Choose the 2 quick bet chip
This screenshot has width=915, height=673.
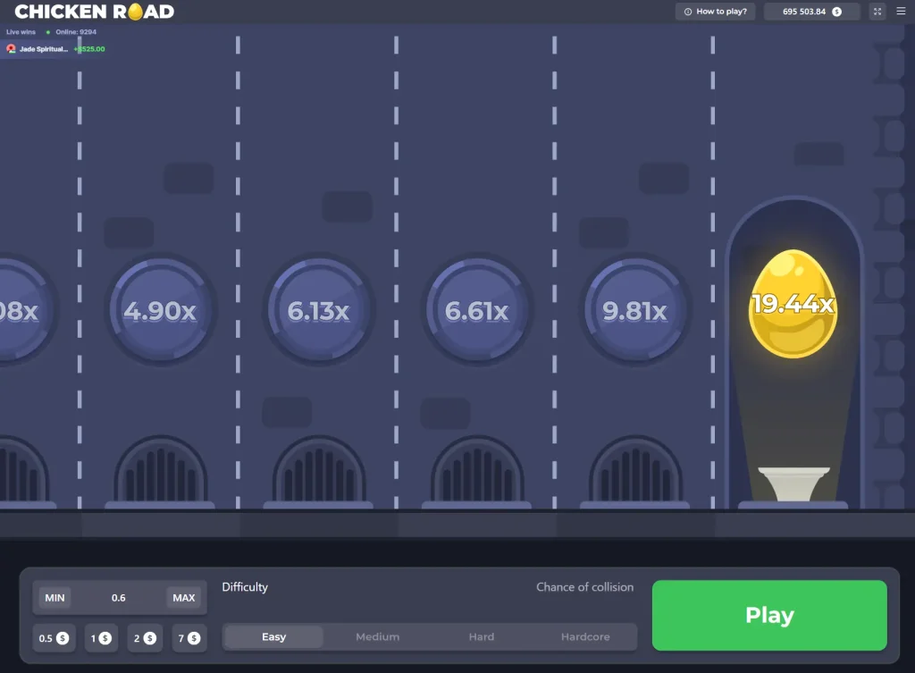pos(145,638)
